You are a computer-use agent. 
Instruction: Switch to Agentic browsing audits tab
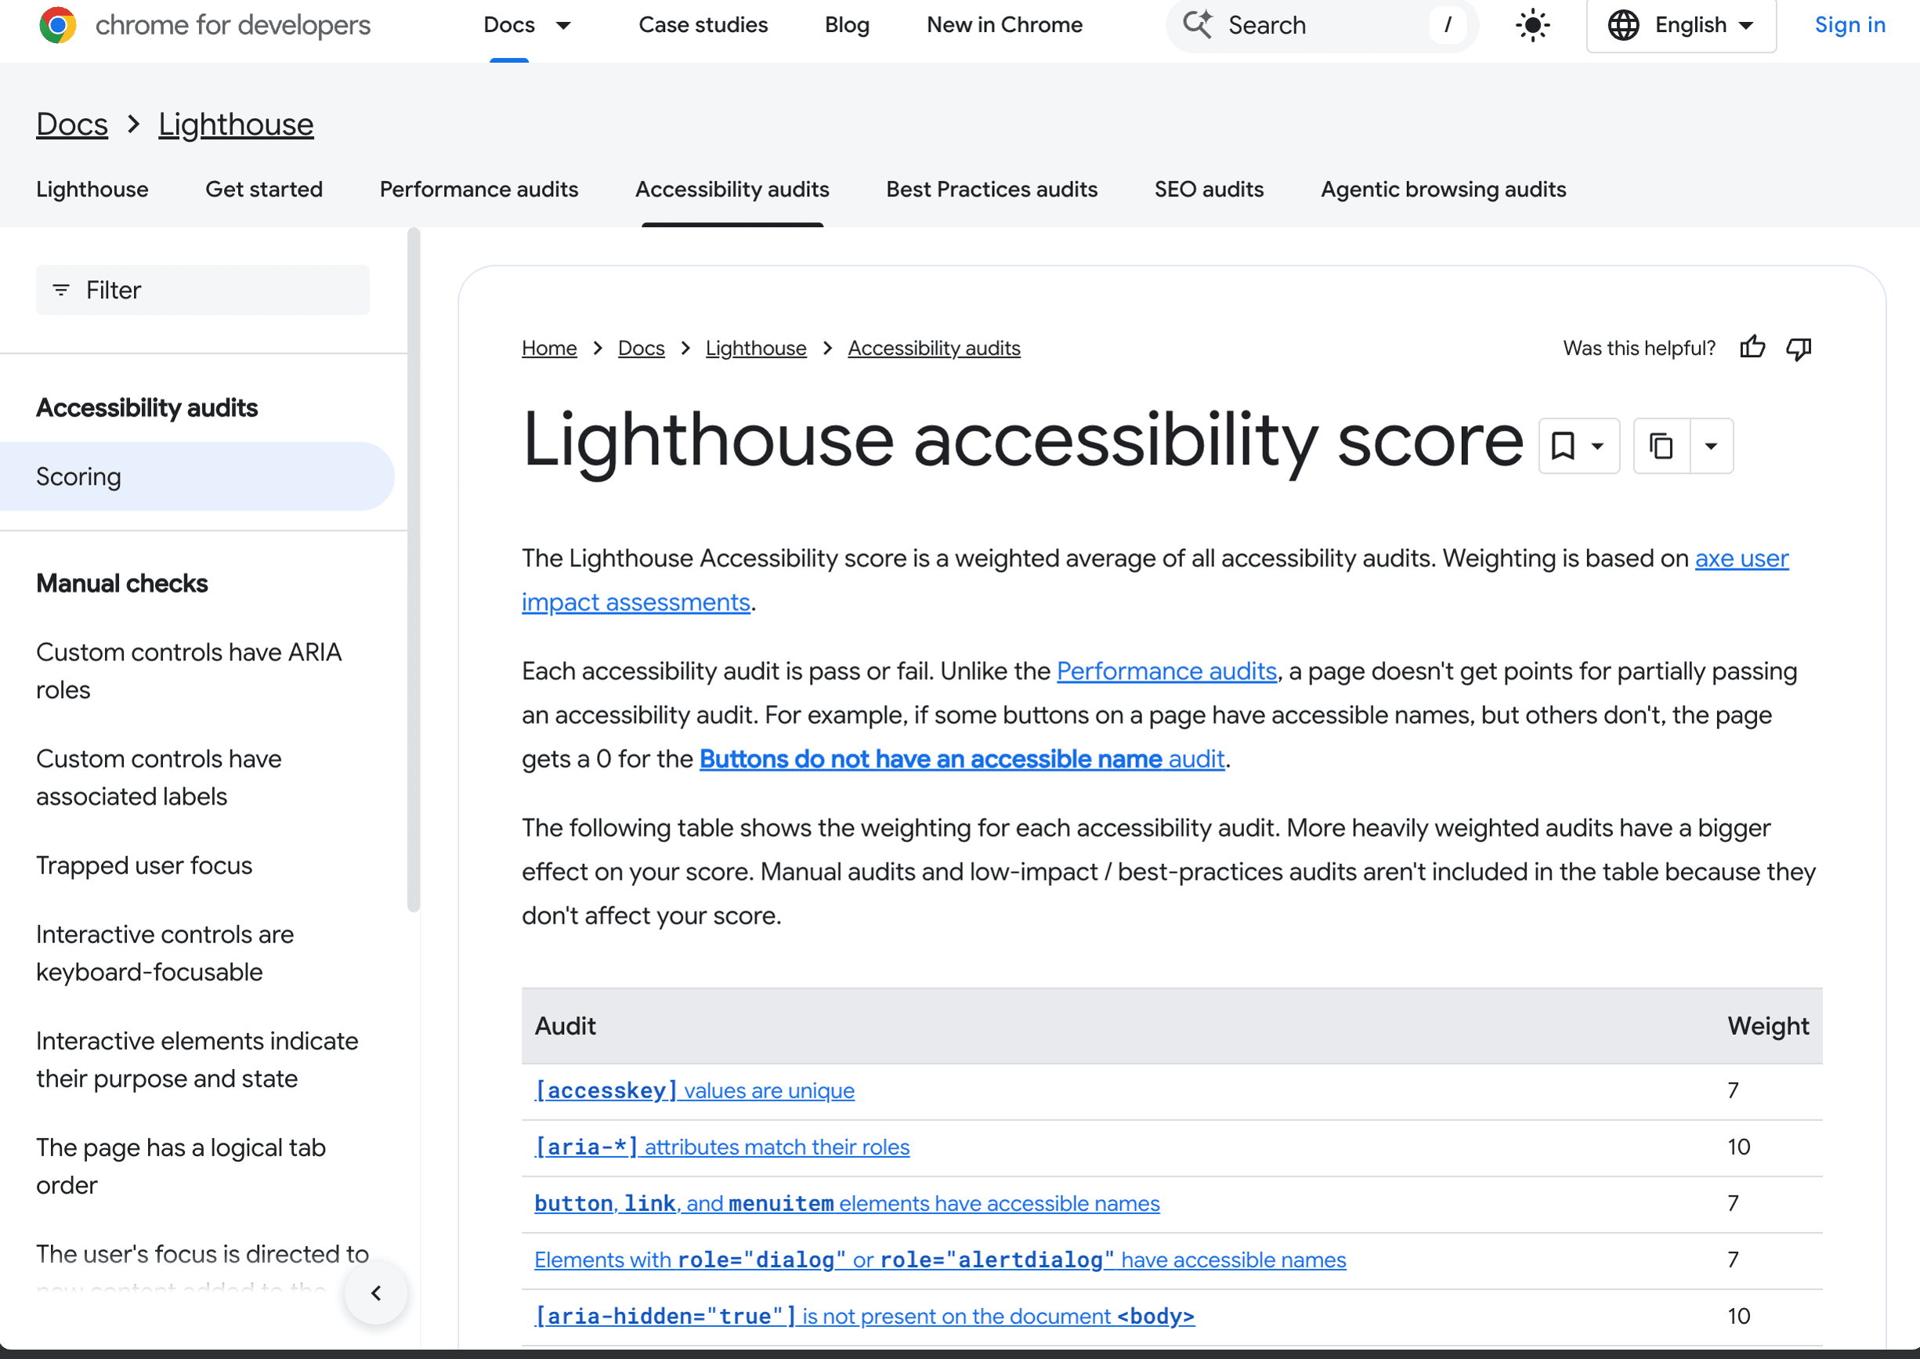(x=1443, y=189)
